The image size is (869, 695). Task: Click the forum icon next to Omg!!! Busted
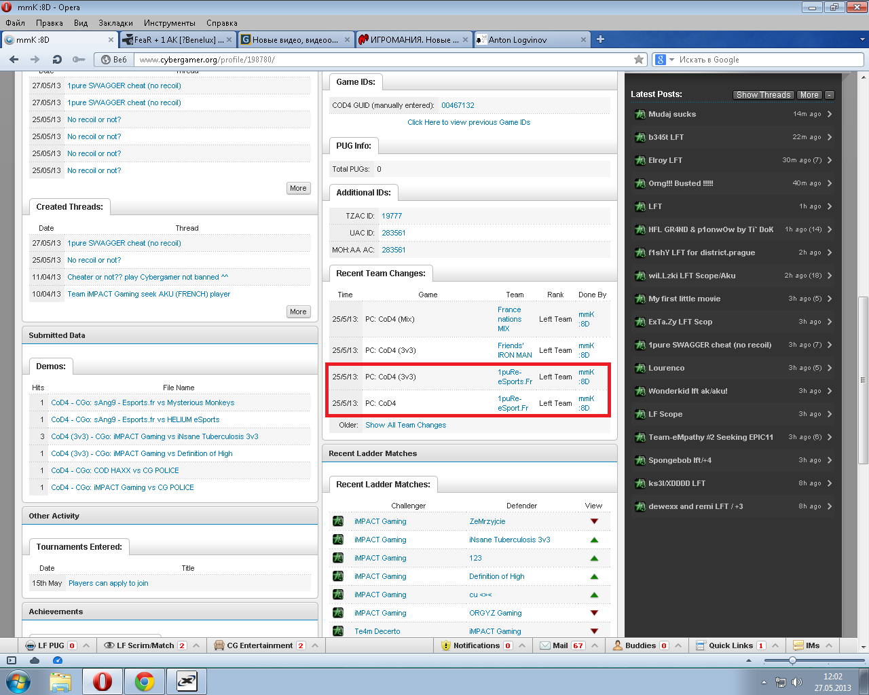[x=640, y=183]
